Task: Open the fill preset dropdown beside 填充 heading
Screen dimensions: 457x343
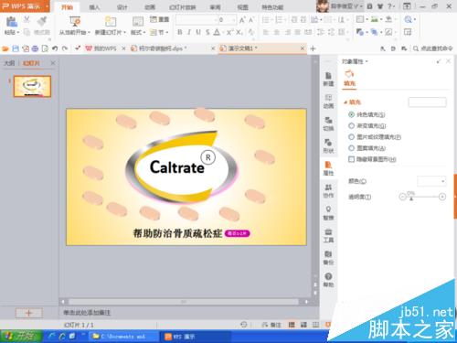Action: tap(427, 102)
